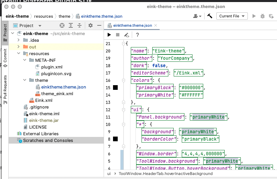Expand the out folder
The height and width of the screenshot is (179, 277).
(18, 47)
